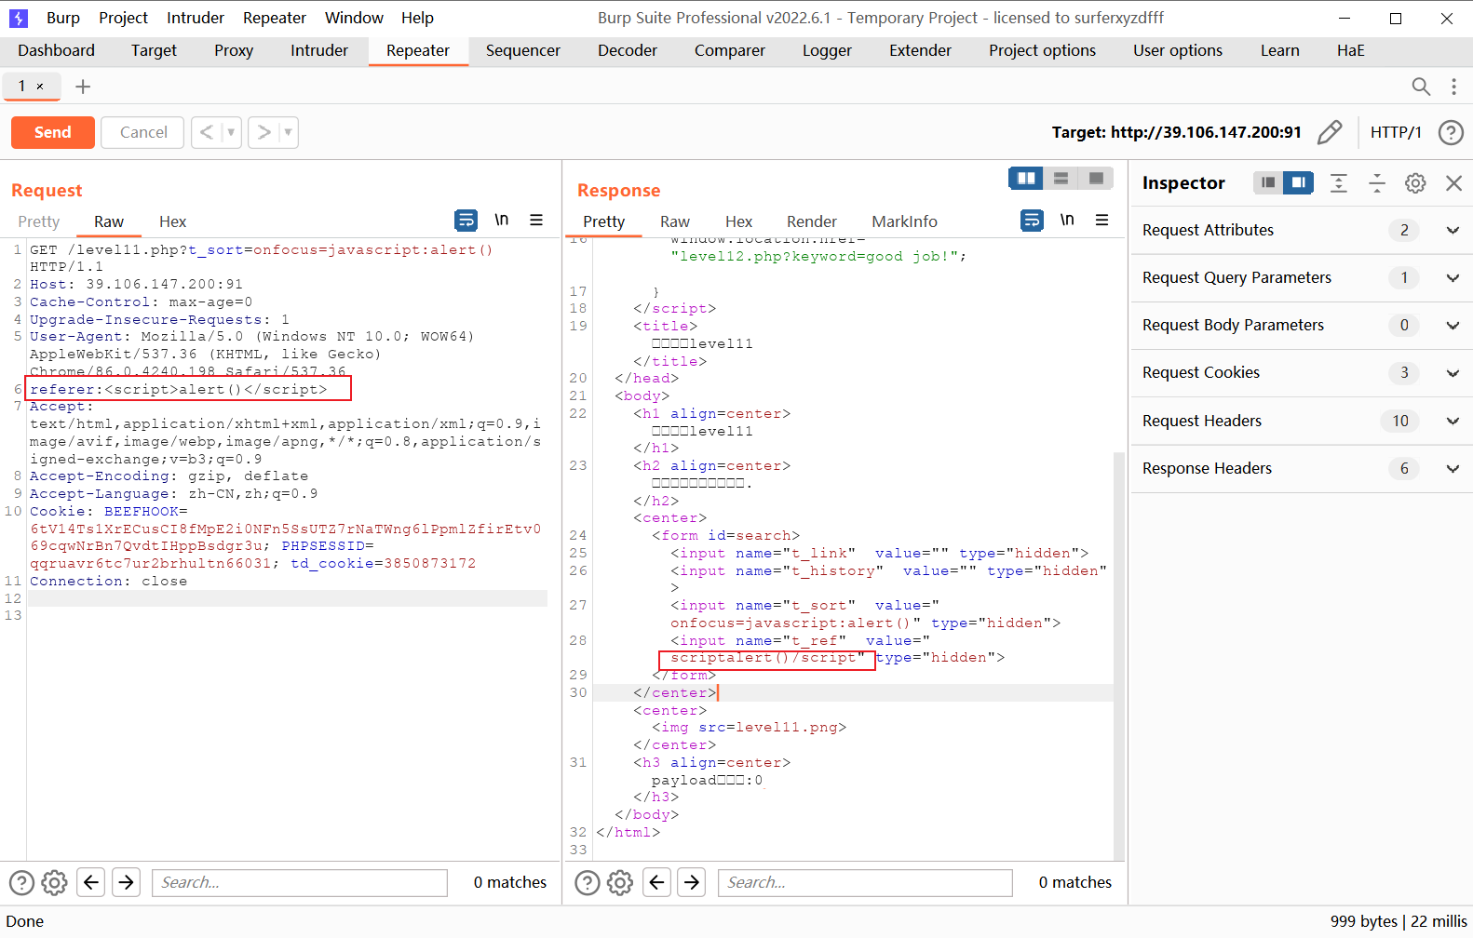Image resolution: width=1473 pixels, height=938 pixels.
Task: Select the response Render tab
Action: tap(812, 221)
